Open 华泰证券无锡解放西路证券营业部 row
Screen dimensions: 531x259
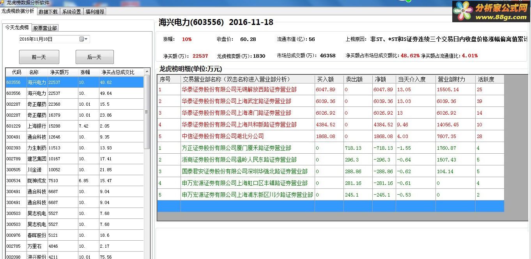point(331,89)
